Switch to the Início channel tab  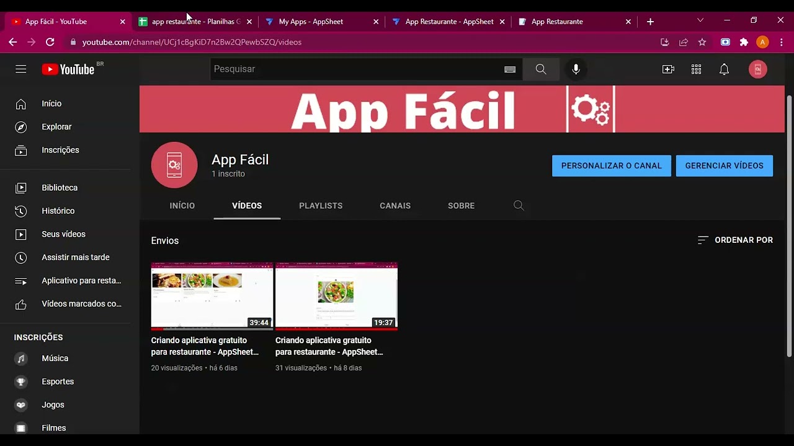coord(182,206)
